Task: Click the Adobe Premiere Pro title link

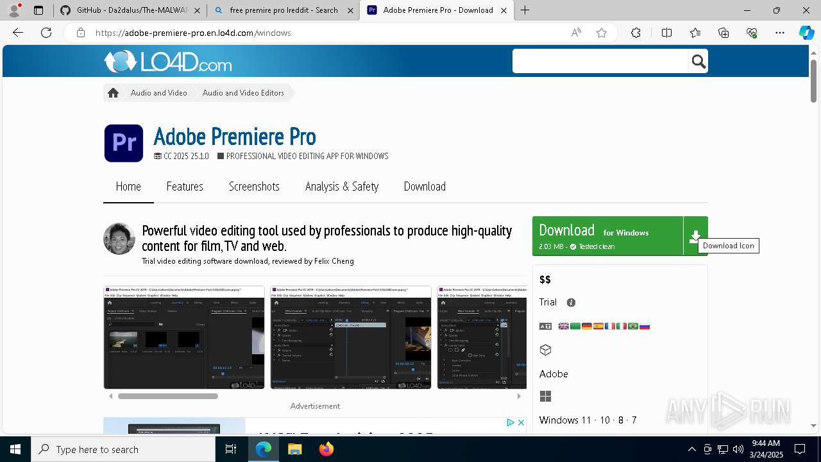Action: click(x=235, y=137)
